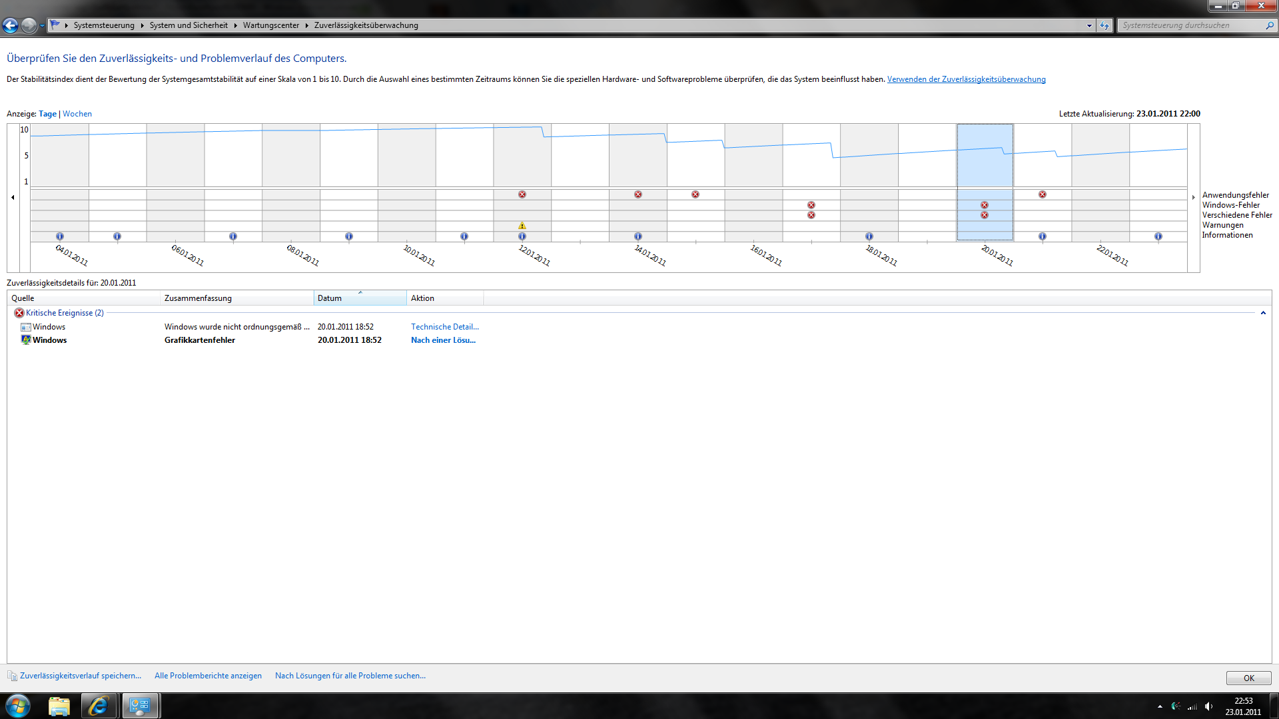Click the red critical events icon in list
Viewport: 1279px width, 719px height.
click(19, 313)
